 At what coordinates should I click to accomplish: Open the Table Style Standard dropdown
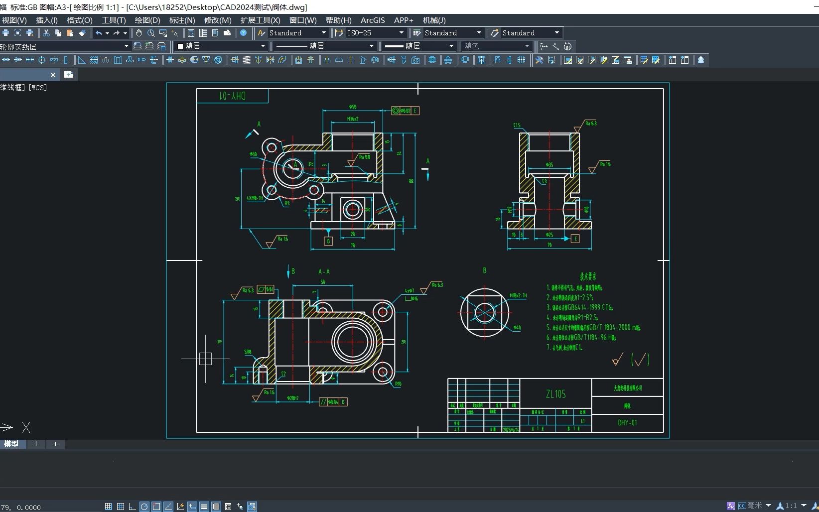point(453,33)
